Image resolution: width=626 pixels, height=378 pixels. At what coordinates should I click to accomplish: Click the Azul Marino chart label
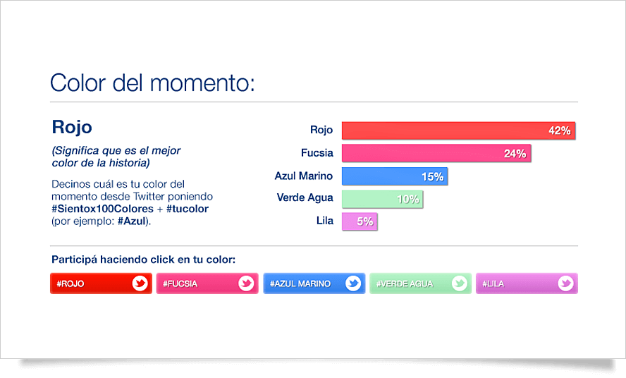click(x=303, y=176)
